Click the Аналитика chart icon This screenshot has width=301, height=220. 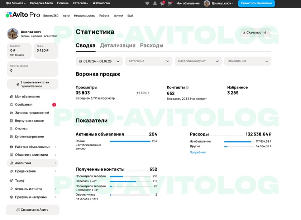coord(11,163)
